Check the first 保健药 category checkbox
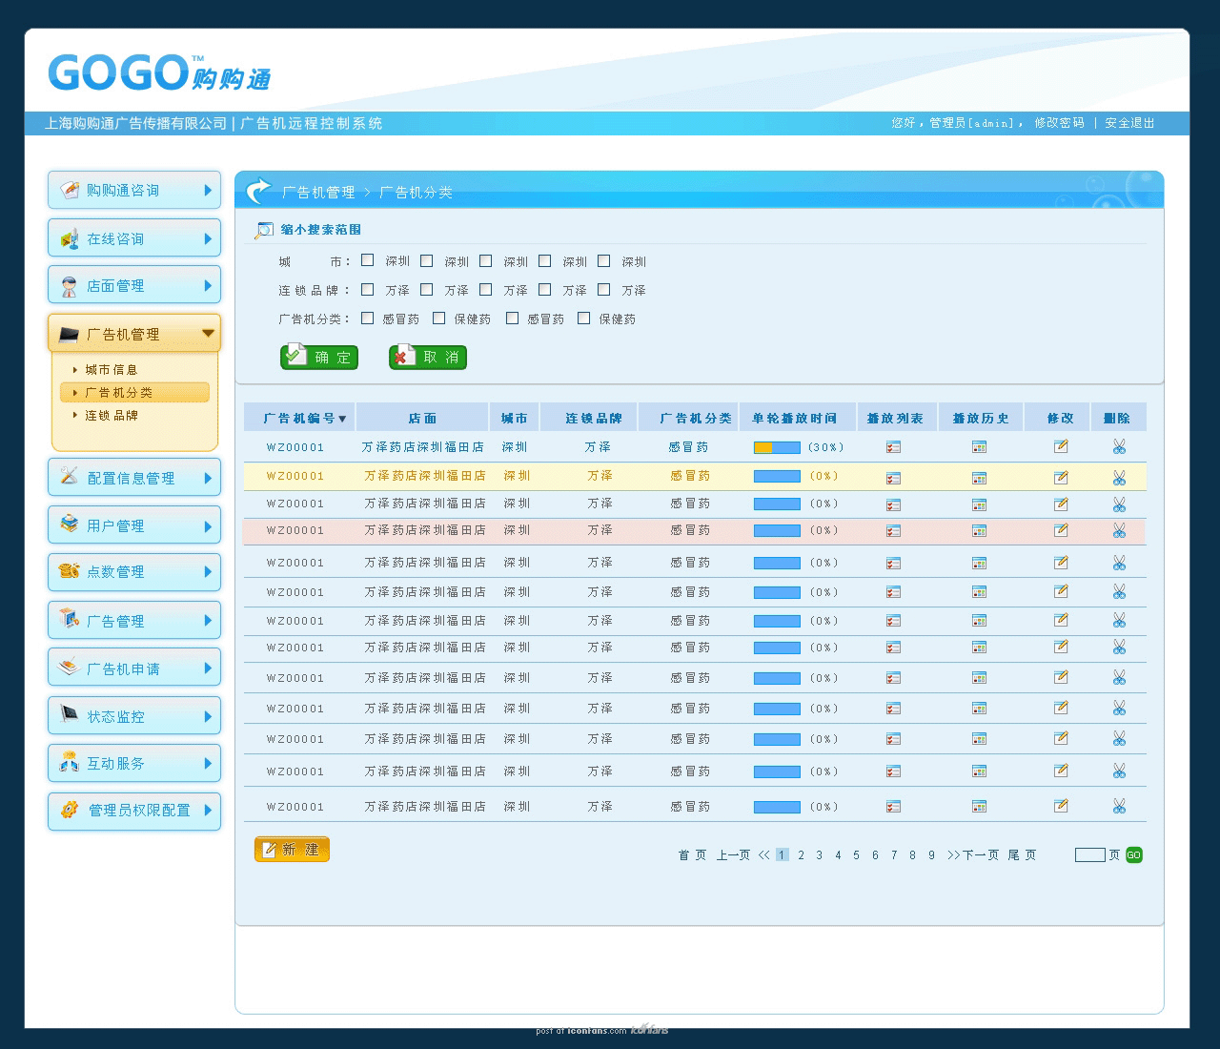 point(438,318)
